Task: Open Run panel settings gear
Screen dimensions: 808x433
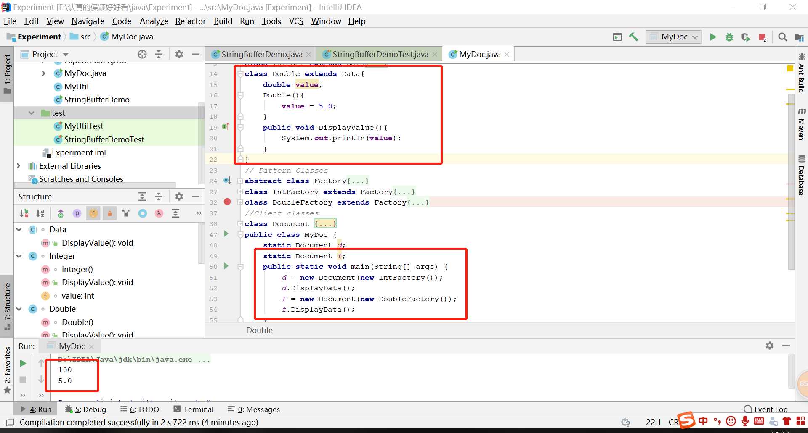Action: tap(770, 346)
